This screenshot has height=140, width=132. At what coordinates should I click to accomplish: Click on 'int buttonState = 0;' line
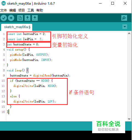click(23, 45)
